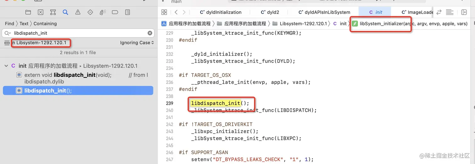The height and width of the screenshot is (164, 475).
Task: Select the libdispatch_init(); search result row
Action: pos(78,91)
